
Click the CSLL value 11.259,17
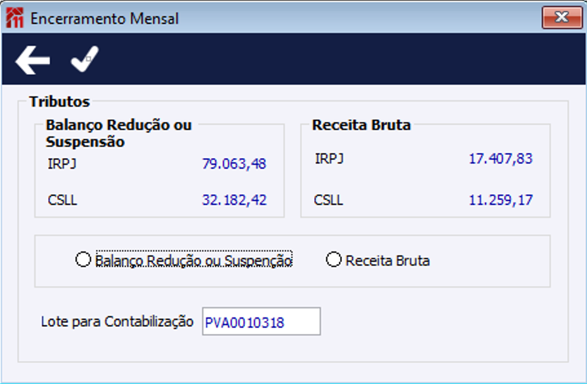click(x=501, y=200)
